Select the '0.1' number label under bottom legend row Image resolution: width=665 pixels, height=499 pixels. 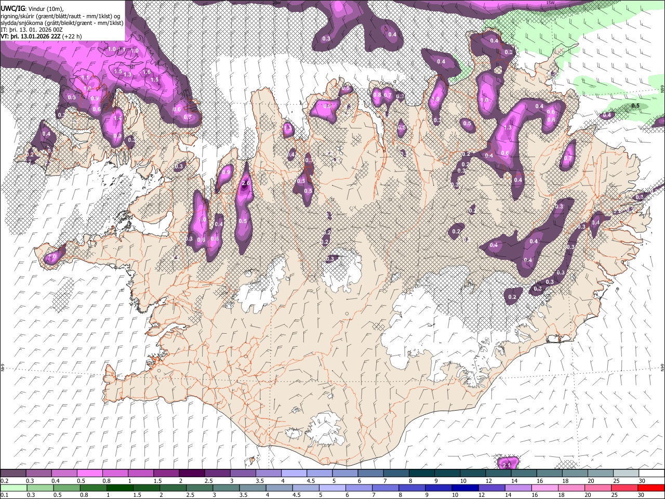pyautogui.click(x=4, y=495)
